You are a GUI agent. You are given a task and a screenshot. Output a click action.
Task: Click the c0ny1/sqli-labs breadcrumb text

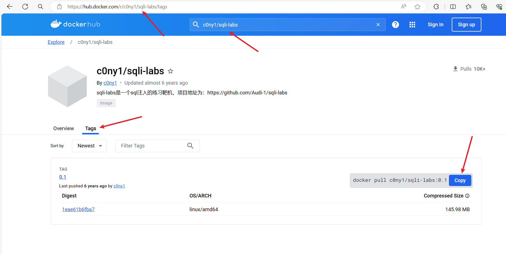point(95,42)
